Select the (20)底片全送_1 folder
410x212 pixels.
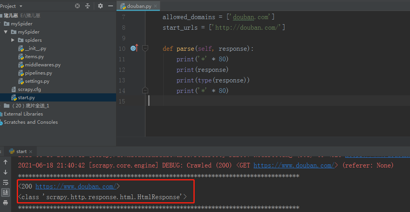(x=30, y=106)
